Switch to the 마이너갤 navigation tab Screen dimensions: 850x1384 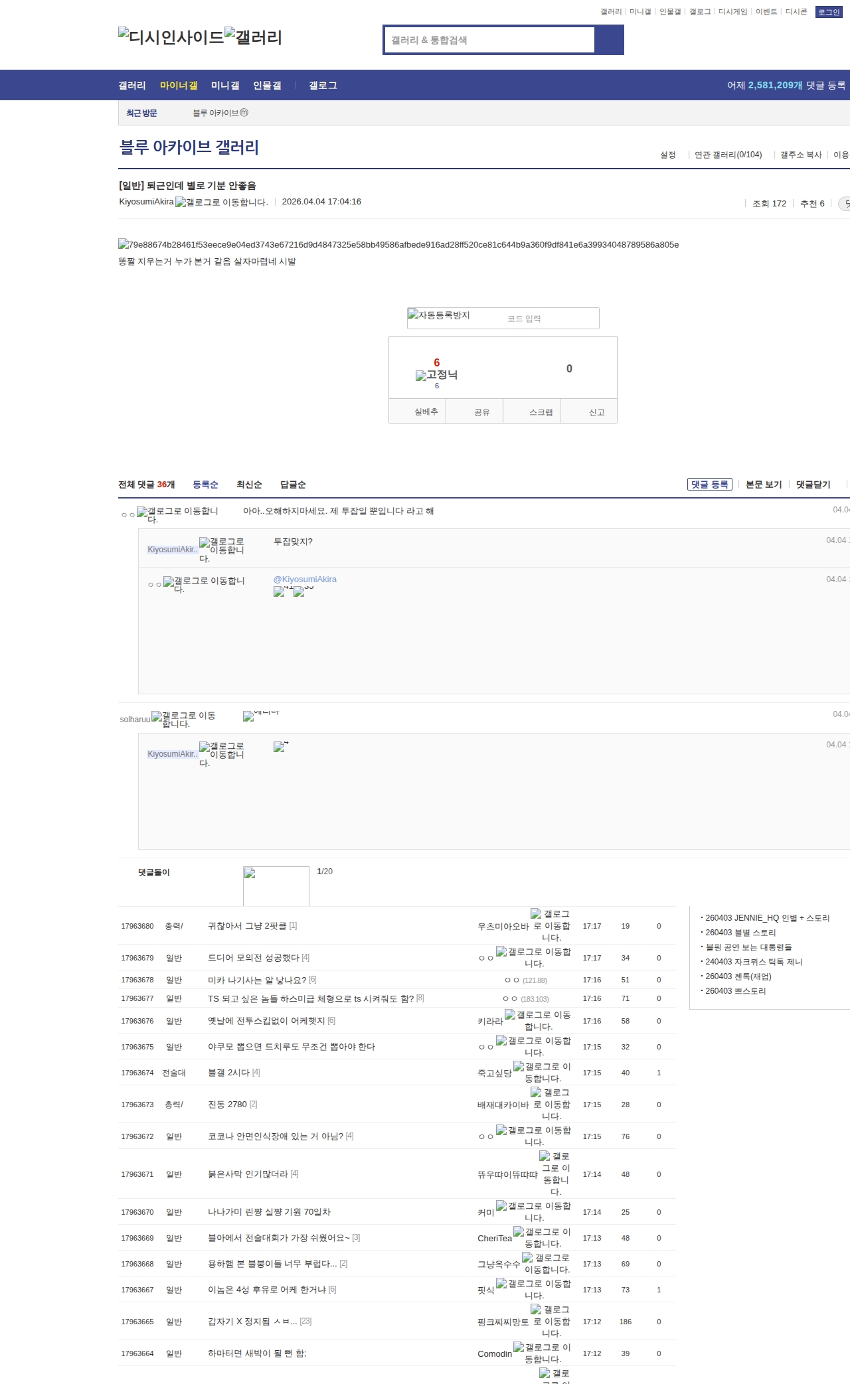point(179,86)
